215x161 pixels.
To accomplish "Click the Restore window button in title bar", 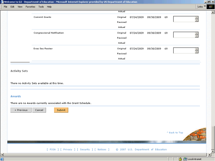I will click(x=209, y=2).
